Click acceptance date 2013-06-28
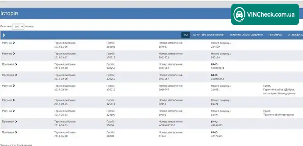 pyautogui.click(x=61, y=136)
